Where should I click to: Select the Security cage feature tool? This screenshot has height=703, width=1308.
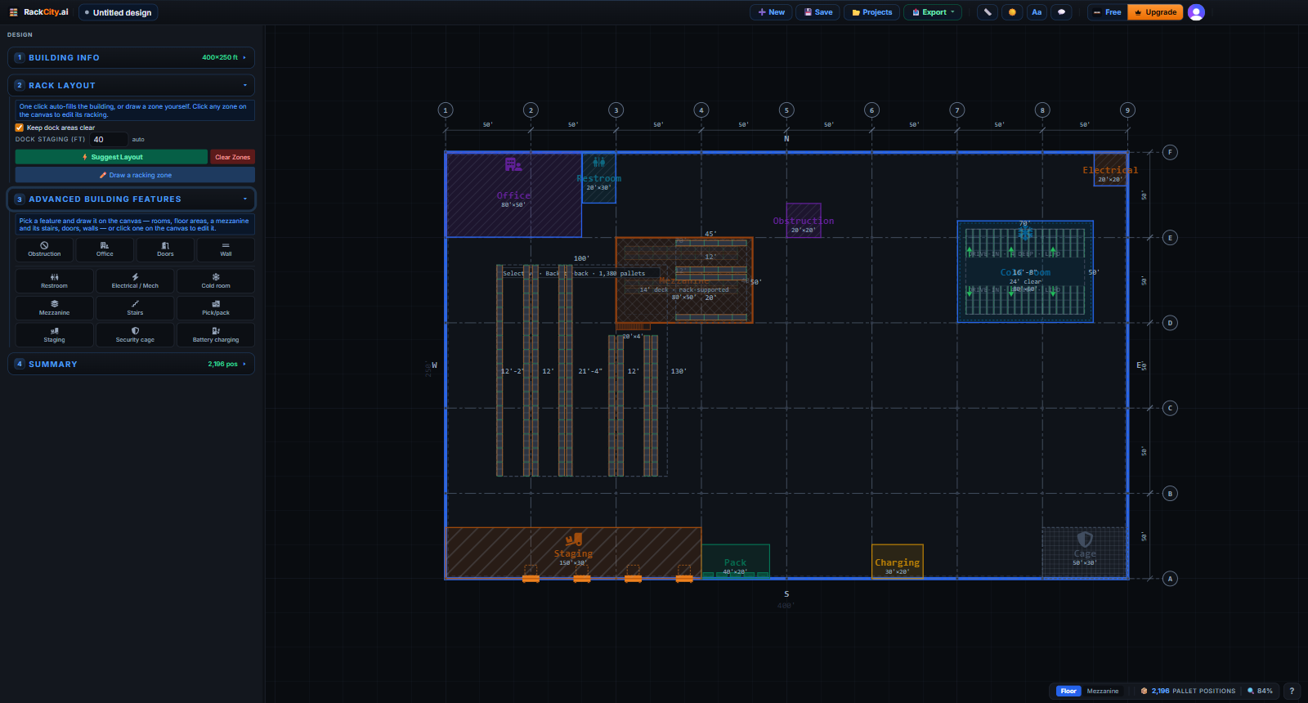[135, 335]
